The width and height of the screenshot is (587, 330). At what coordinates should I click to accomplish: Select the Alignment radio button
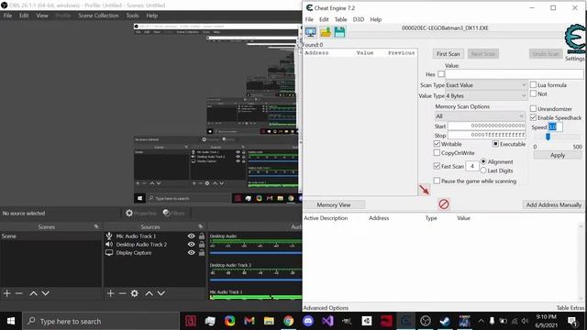tap(483, 161)
